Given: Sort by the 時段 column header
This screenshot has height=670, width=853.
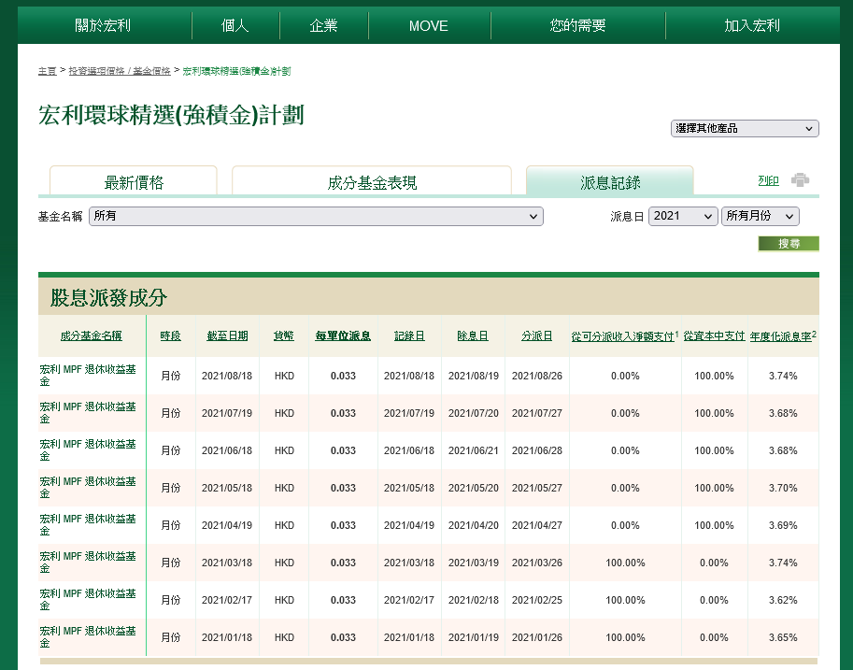Looking at the screenshot, I should (170, 335).
